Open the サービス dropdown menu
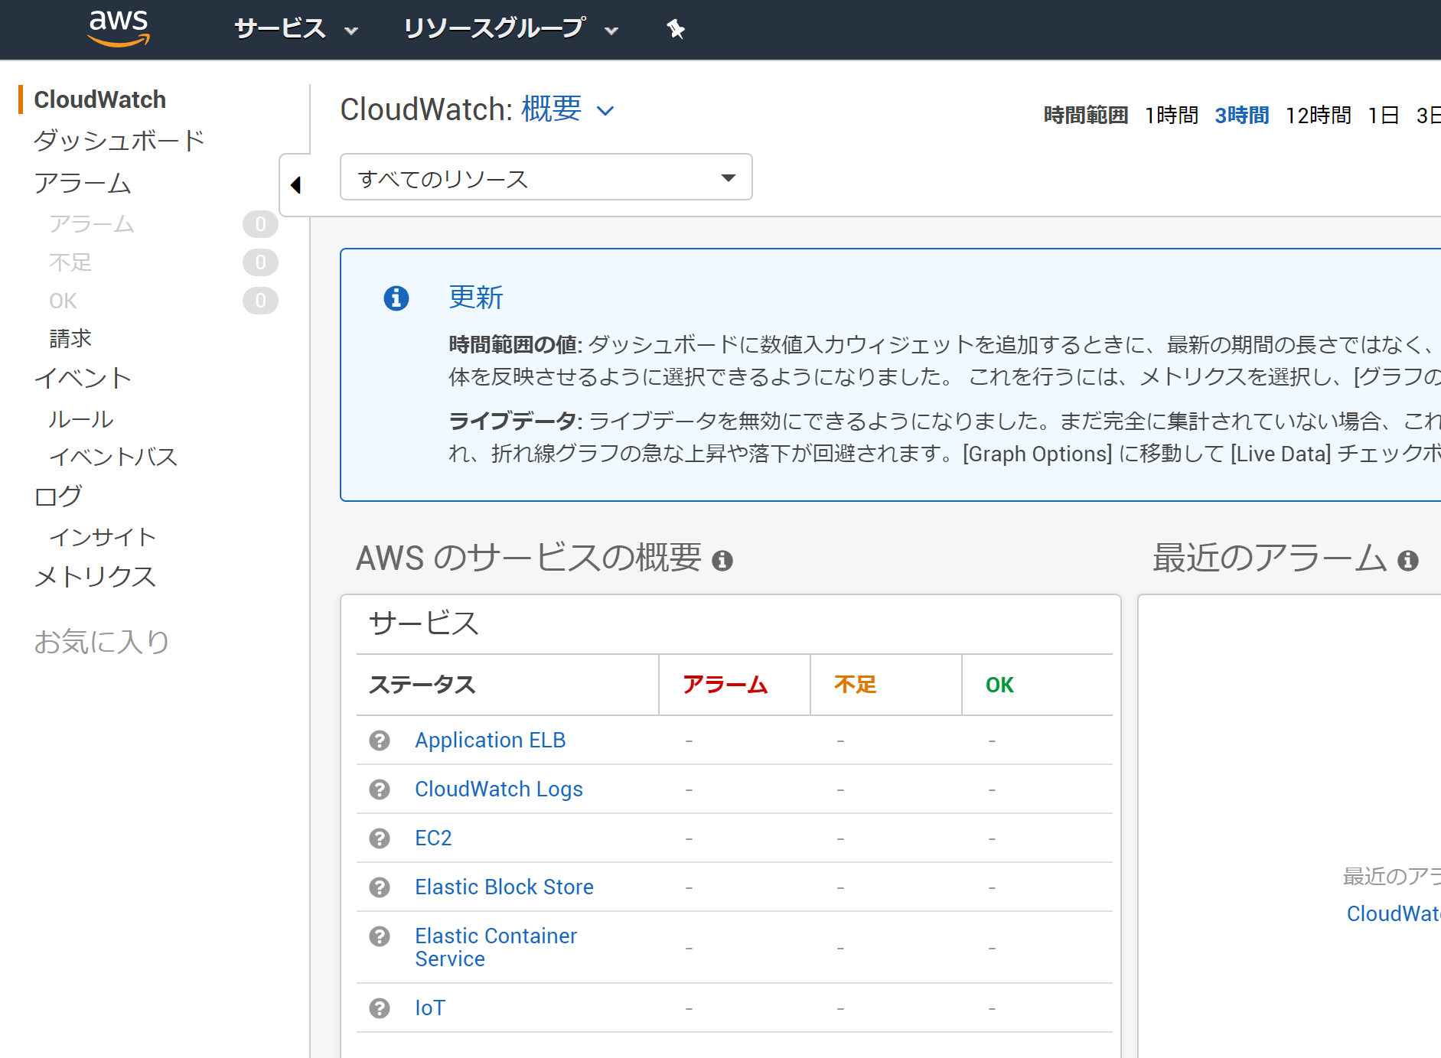This screenshot has height=1058, width=1441. (x=296, y=29)
